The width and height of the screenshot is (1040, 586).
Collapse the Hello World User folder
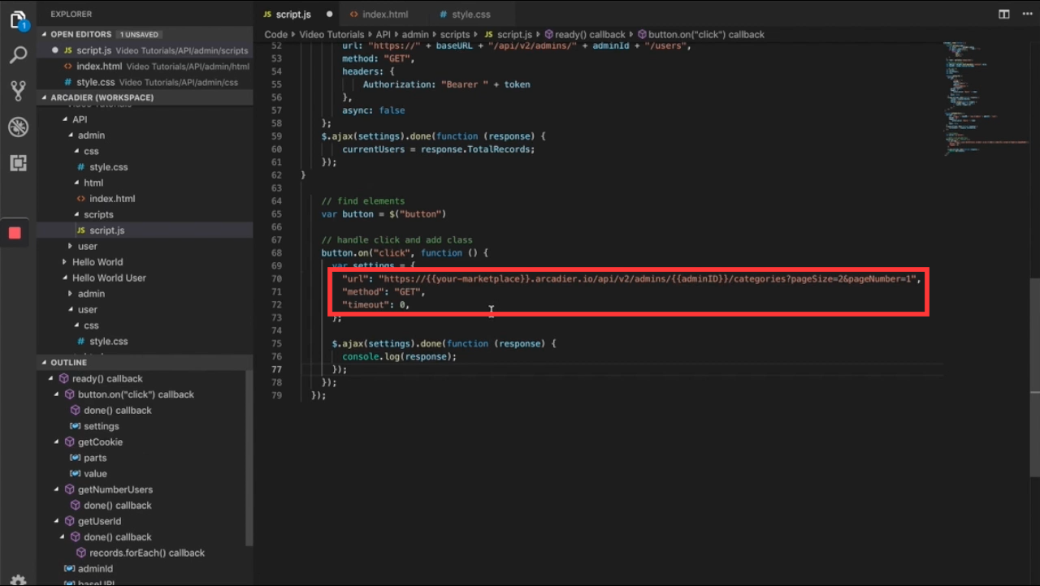(64, 278)
